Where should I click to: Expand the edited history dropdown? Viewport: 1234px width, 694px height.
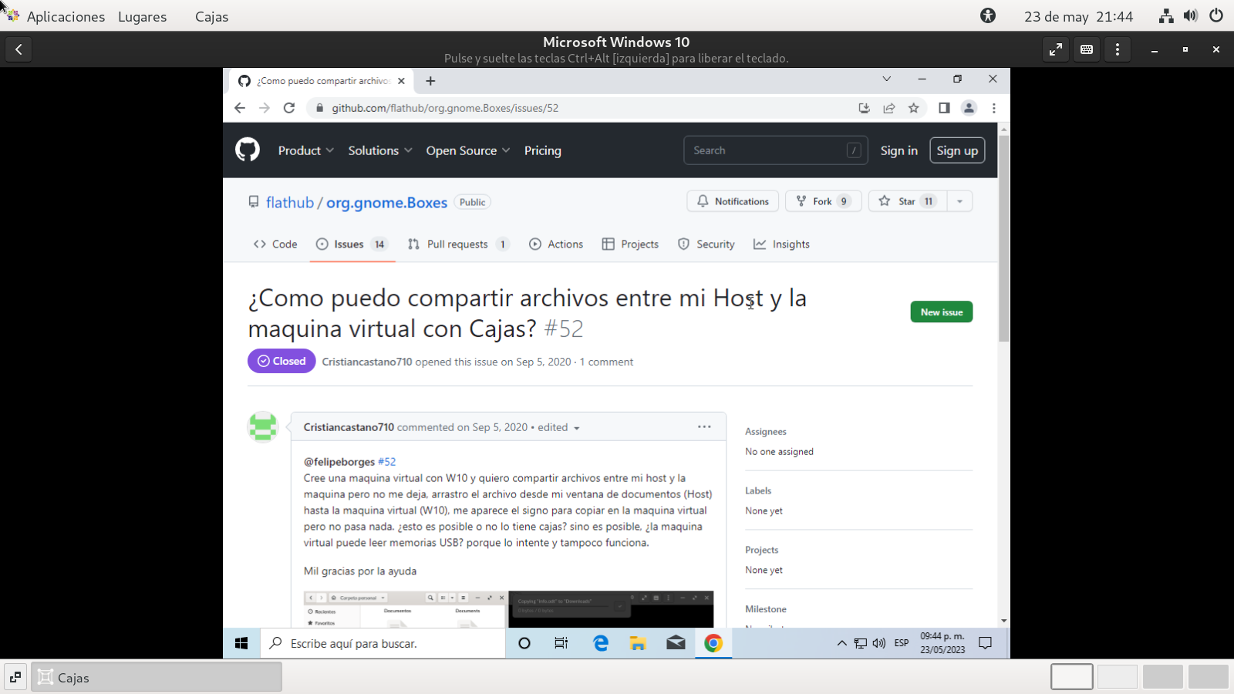[x=576, y=428]
